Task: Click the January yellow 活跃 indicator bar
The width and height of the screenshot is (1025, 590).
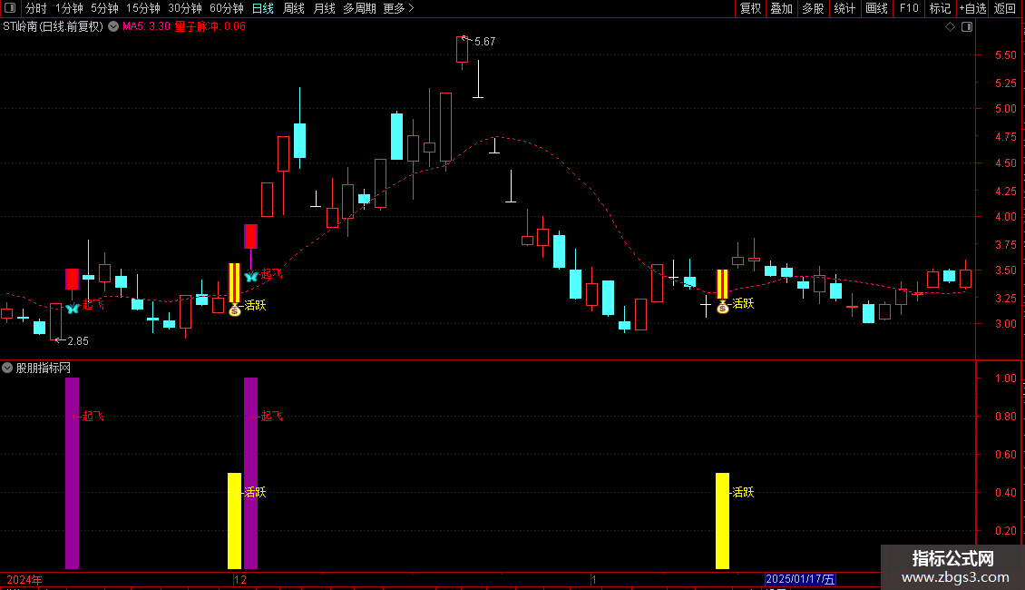Action: (x=722, y=521)
